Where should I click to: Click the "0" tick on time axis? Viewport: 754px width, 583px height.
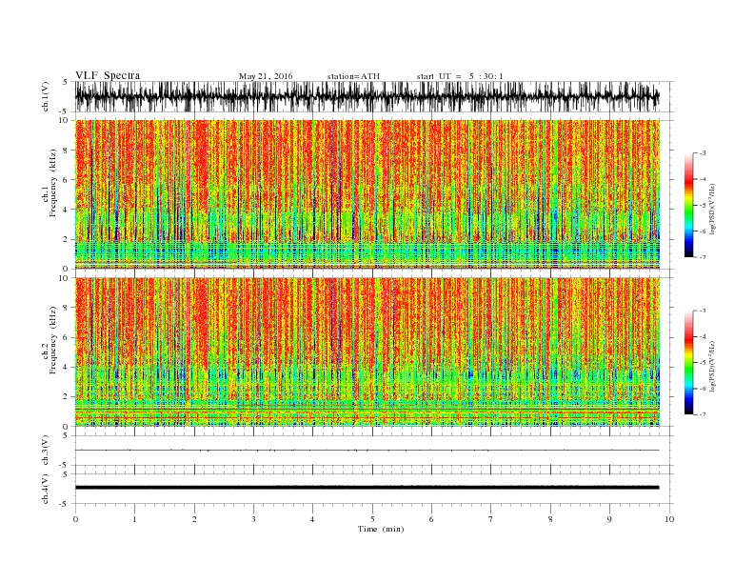(75, 519)
